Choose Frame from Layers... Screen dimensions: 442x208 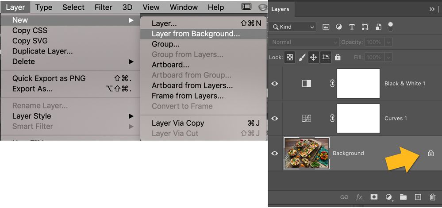pyautogui.click(x=204, y=96)
